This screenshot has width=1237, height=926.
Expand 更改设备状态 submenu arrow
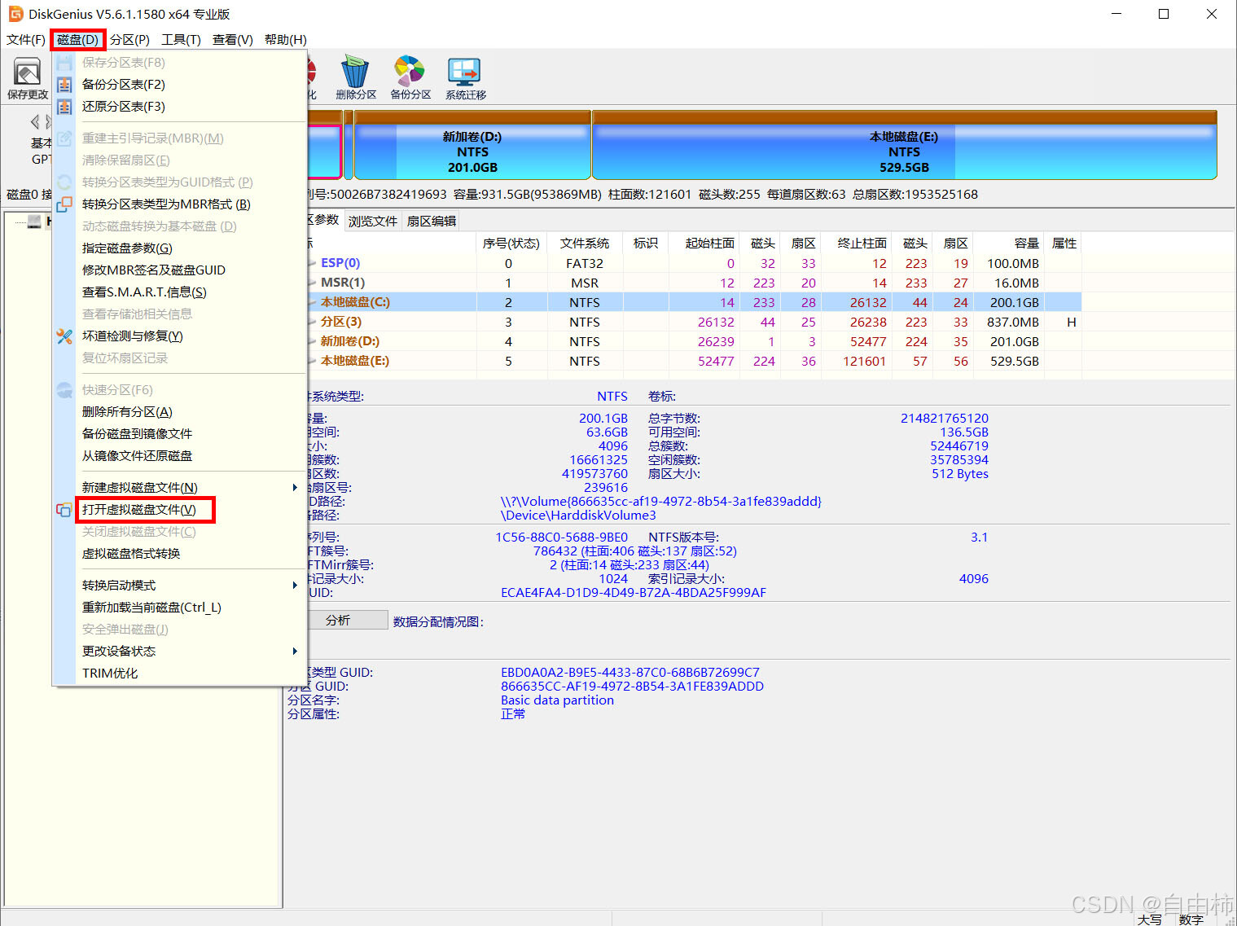295,652
